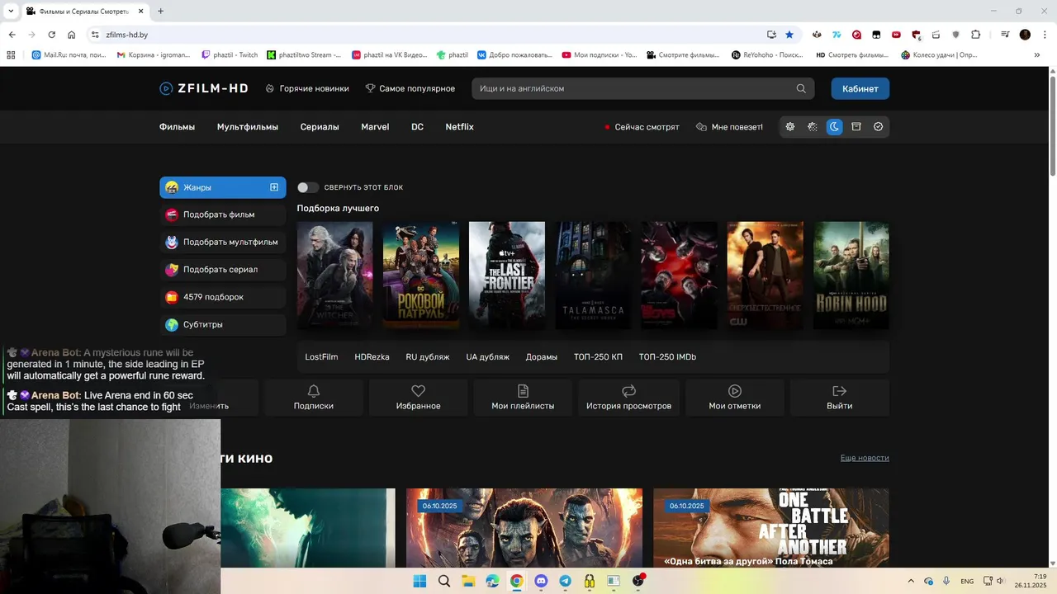Click the ZFILM-HD logo
The image size is (1057, 594).
click(x=204, y=88)
